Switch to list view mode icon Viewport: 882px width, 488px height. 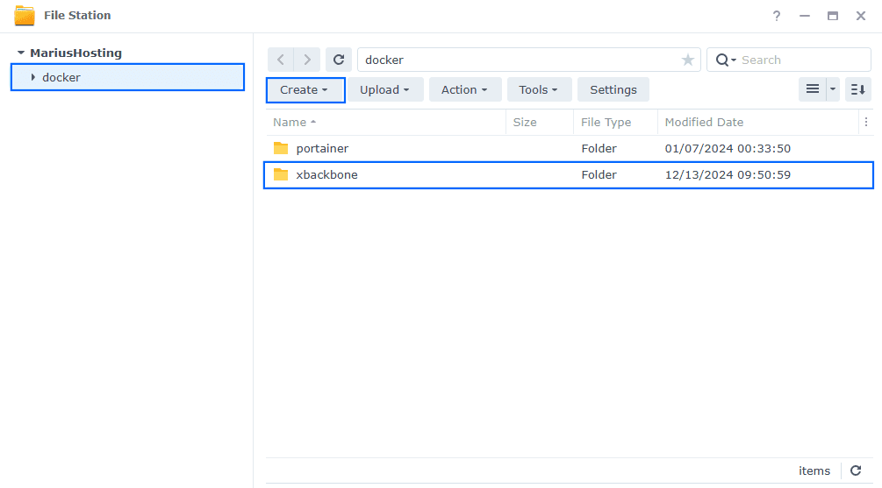tap(813, 89)
